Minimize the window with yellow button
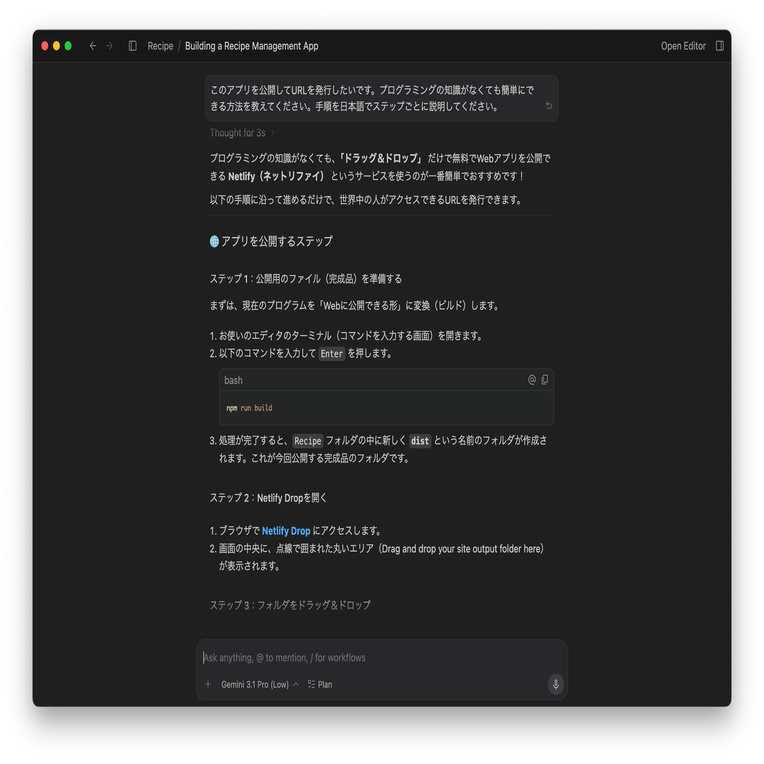Image resolution: width=764 pixels, height=764 pixels. (57, 46)
